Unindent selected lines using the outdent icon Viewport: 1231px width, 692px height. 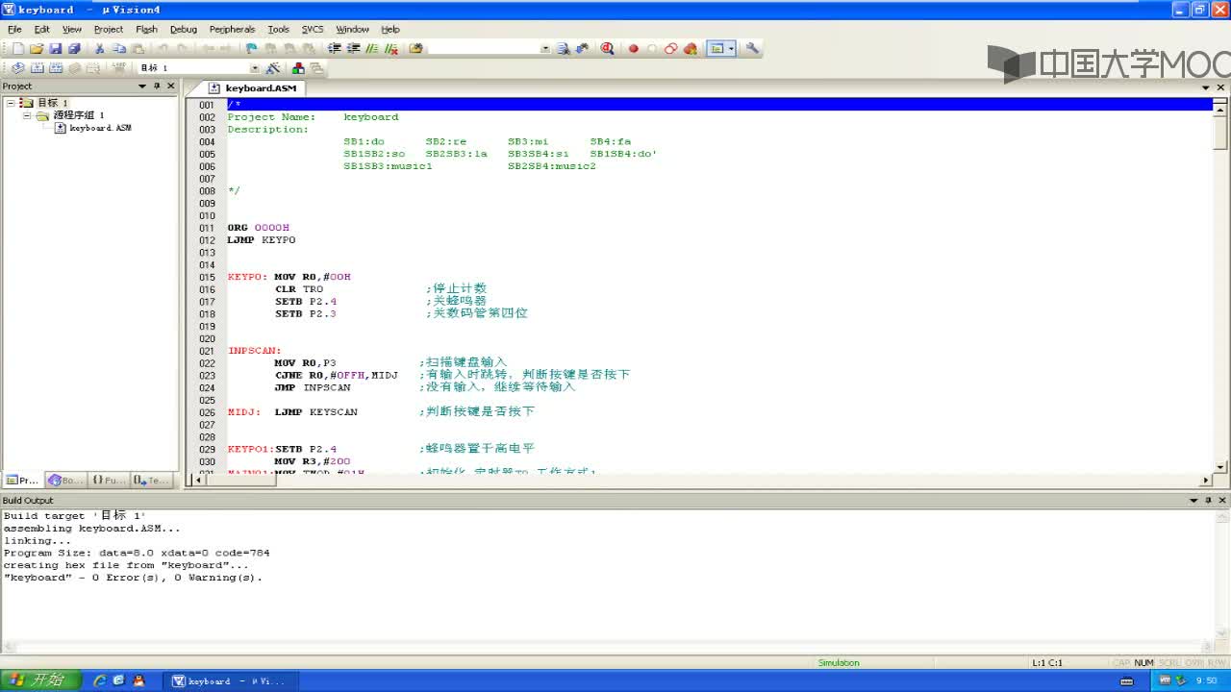point(353,49)
